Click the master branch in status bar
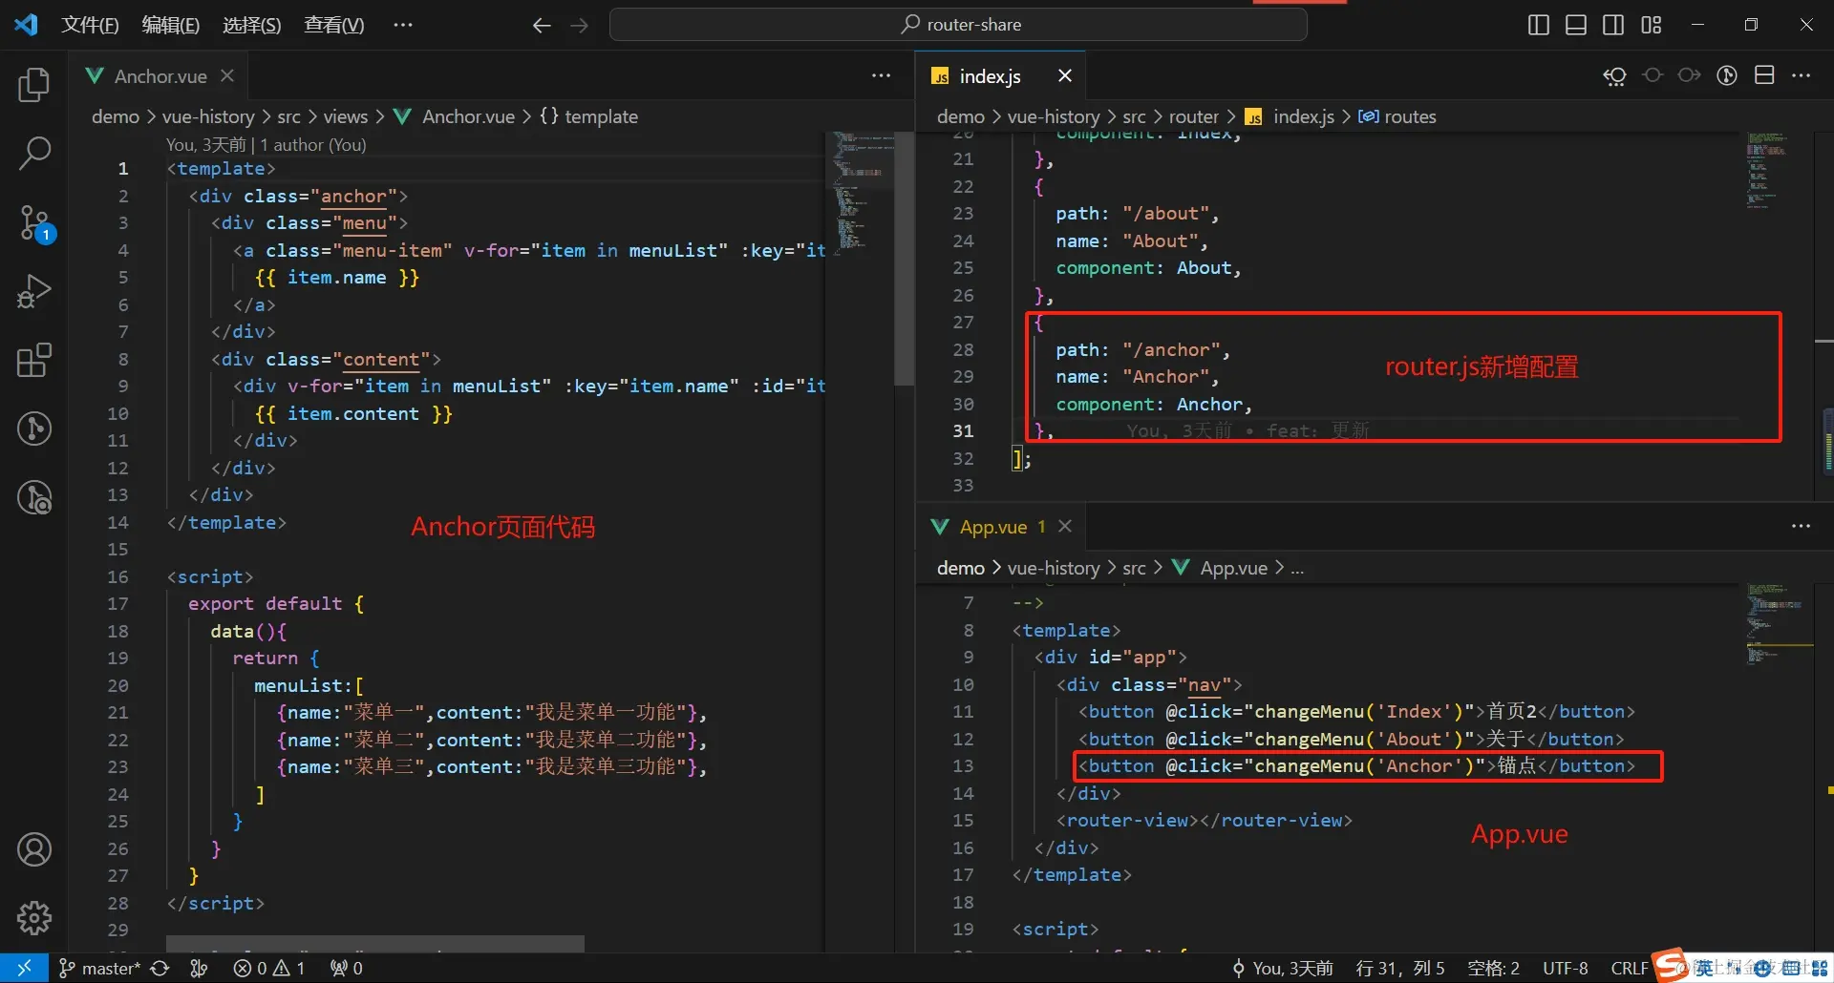This screenshot has height=983, width=1834. point(99,968)
